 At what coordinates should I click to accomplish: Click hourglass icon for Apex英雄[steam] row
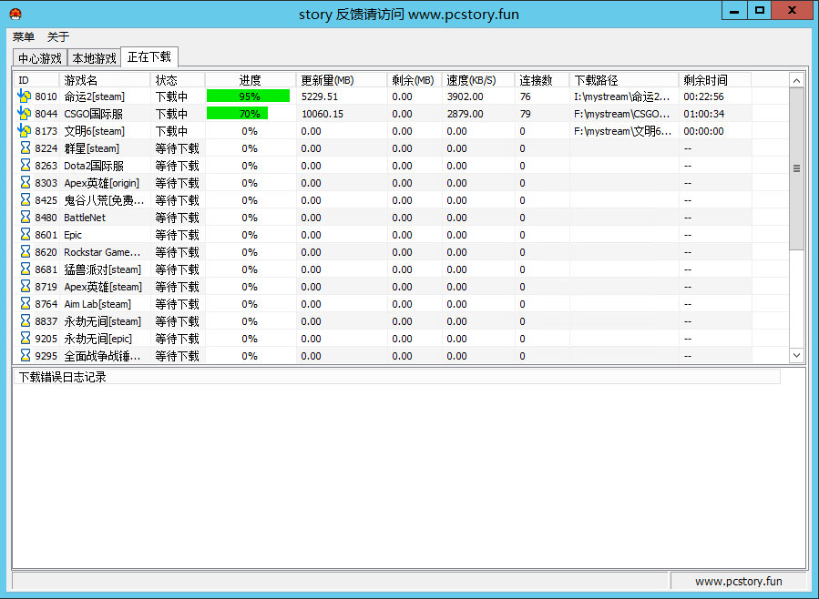[26, 286]
